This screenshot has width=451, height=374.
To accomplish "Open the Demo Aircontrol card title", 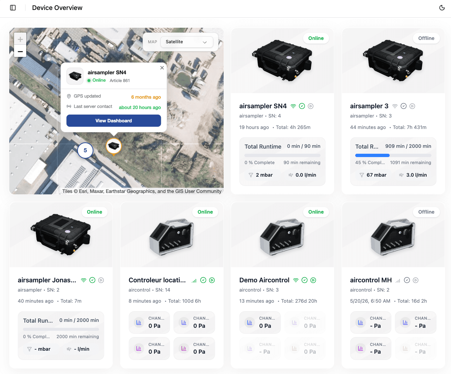I will click(264, 280).
